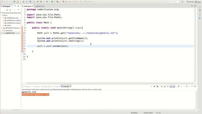Image resolution: width=202 pixels, height=114 pixels.
Task: Open the Open Console dropdown arrow
Action: point(189,86)
